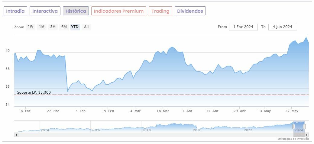Viewport: 314px width, 144px height.
Task: Open Indicadores Premium tab
Action: point(119,11)
